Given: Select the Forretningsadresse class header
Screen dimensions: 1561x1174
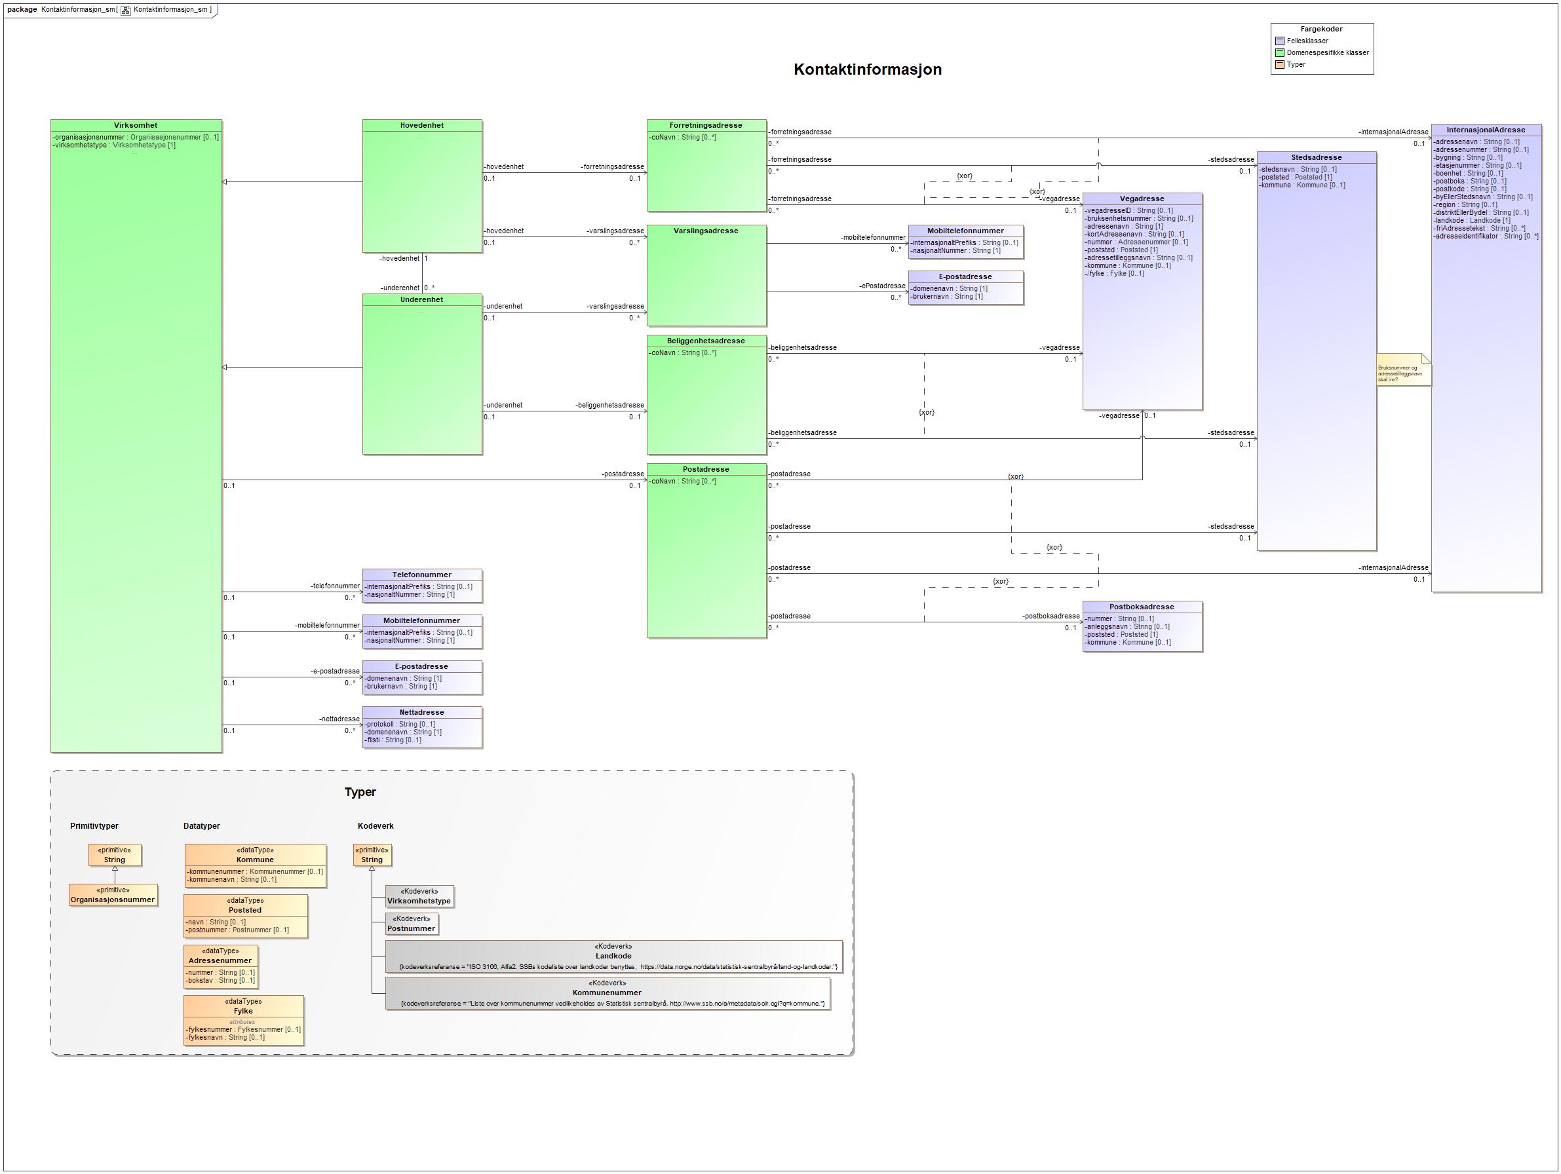Looking at the screenshot, I should 706,126.
